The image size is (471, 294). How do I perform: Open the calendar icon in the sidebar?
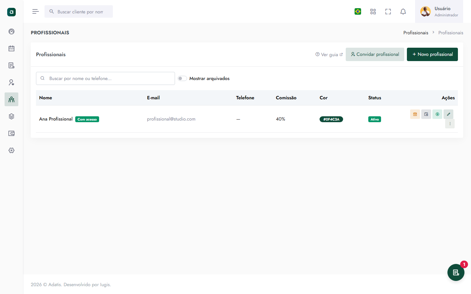(11, 48)
